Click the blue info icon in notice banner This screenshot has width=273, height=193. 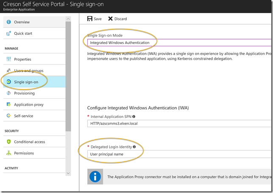point(95,176)
